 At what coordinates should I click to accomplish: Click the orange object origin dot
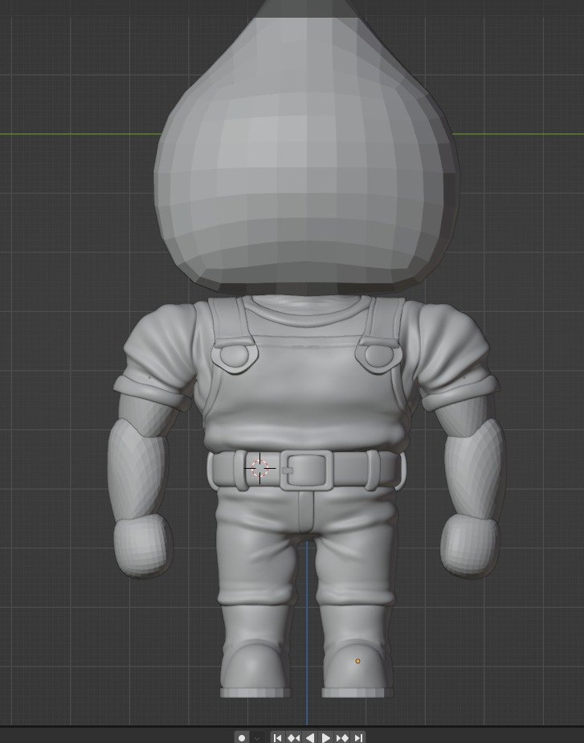tap(357, 661)
